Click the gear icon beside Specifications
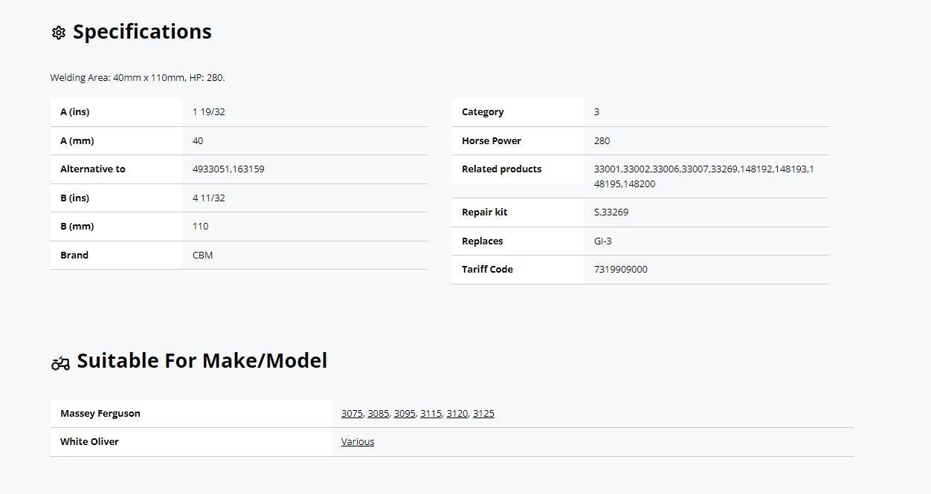The height and width of the screenshot is (494, 931). pyautogui.click(x=59, y=33)
